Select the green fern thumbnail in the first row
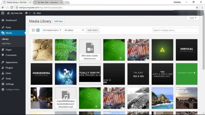Image resolution: width=205 pixels, height=115 pixels. [66, 50]
